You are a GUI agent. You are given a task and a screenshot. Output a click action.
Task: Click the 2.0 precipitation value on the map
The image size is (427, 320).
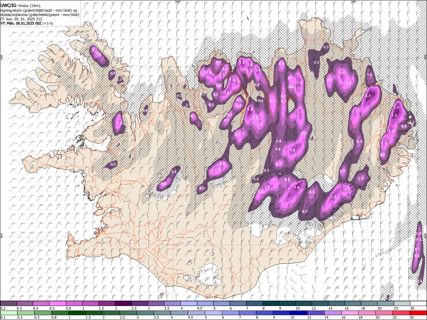(368, 96)
